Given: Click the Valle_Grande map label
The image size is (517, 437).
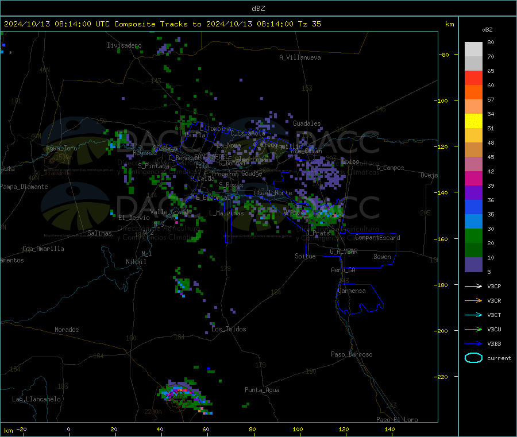Looking at the screenshot, I should click(x=171, y=212).
